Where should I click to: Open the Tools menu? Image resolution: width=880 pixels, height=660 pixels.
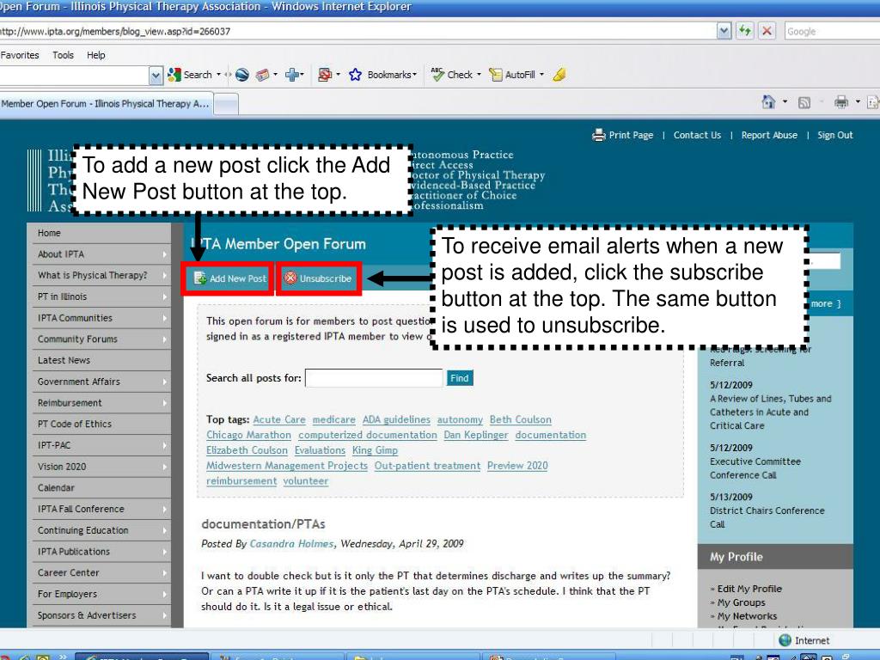click(63, 55)
